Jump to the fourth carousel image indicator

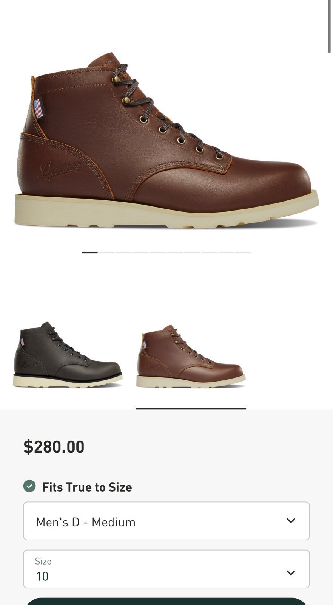pos(141,252)
